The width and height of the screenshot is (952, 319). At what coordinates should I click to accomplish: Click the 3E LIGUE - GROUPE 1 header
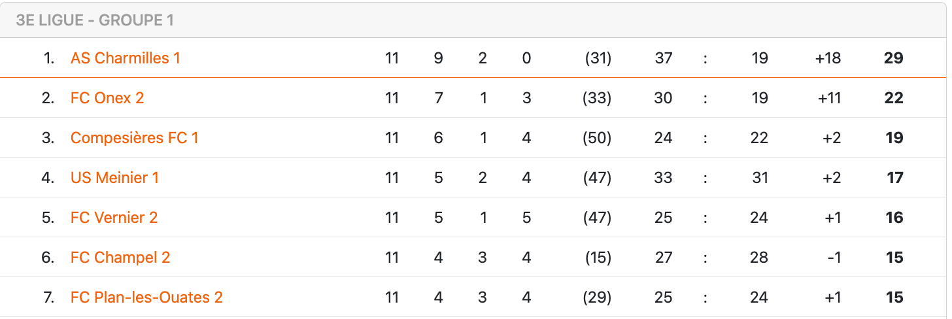point(95,20)
